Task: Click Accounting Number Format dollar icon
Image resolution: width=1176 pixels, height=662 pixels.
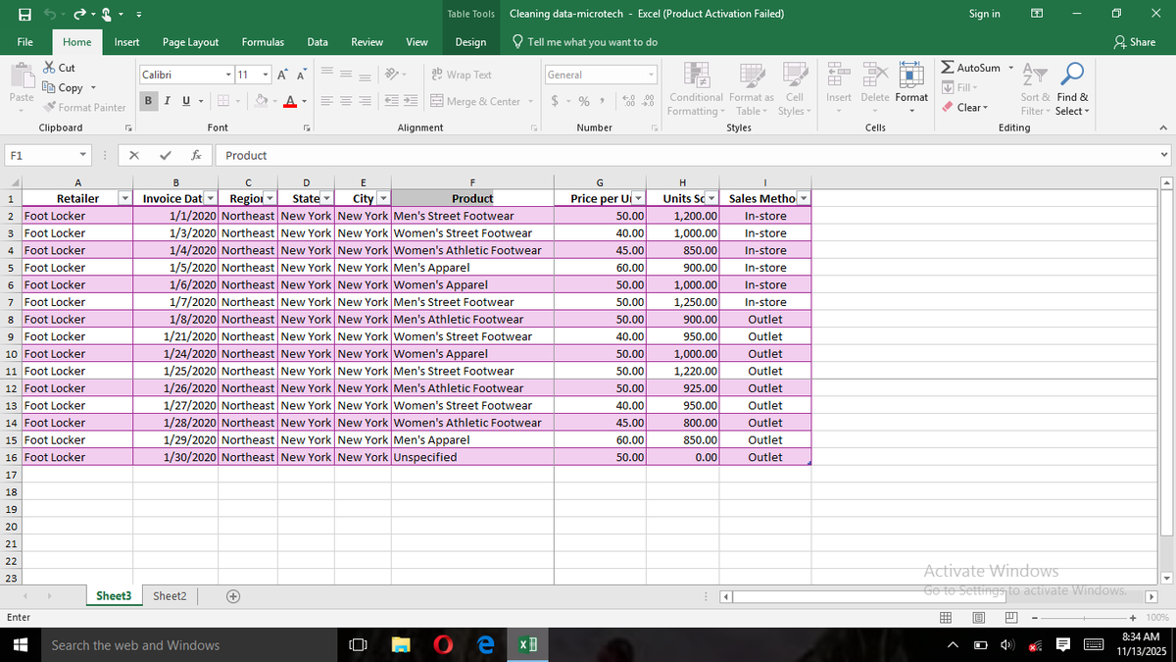Action: 556,101
